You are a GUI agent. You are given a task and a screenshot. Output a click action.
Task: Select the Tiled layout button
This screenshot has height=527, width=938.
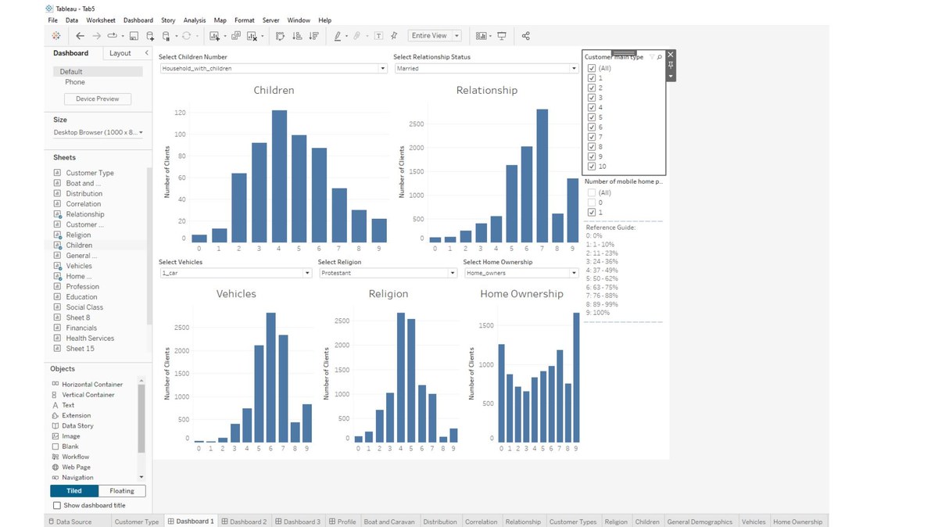[x=74, y=491]
